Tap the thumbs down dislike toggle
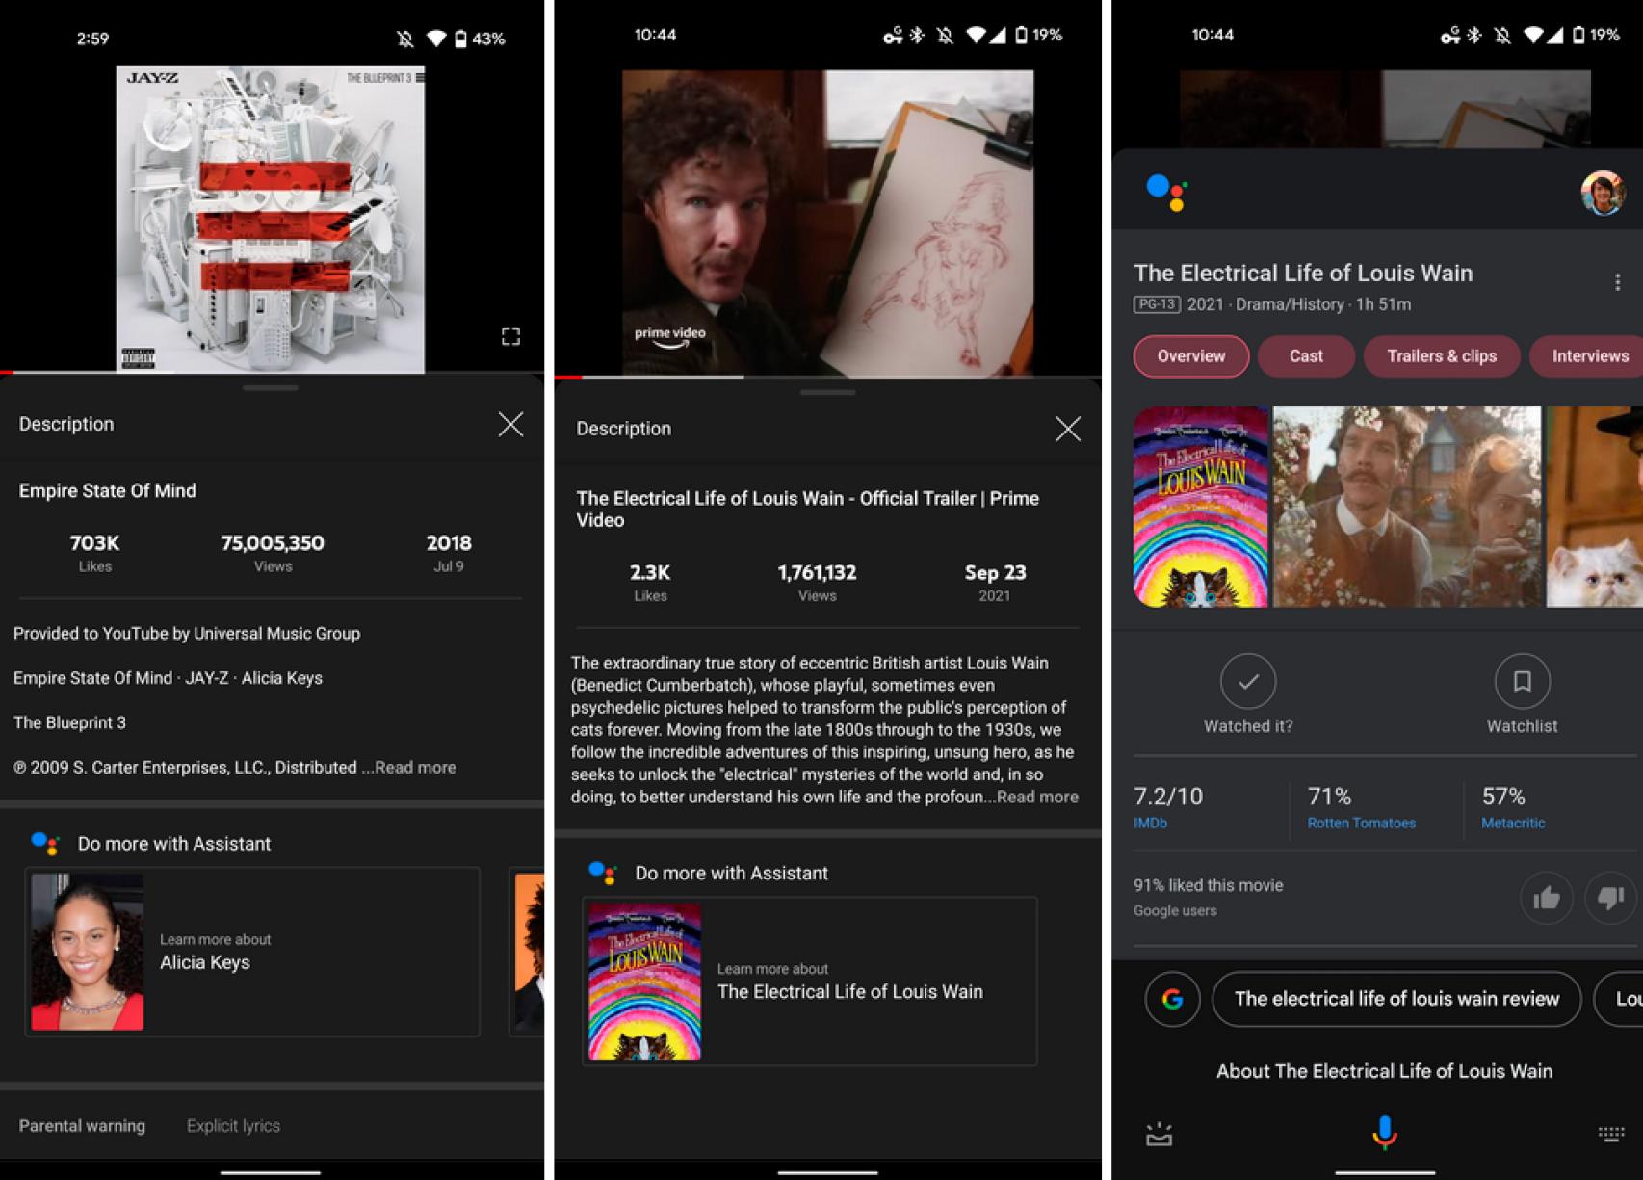The width and height of the screenshot is (1643, 1180). 1610,898
